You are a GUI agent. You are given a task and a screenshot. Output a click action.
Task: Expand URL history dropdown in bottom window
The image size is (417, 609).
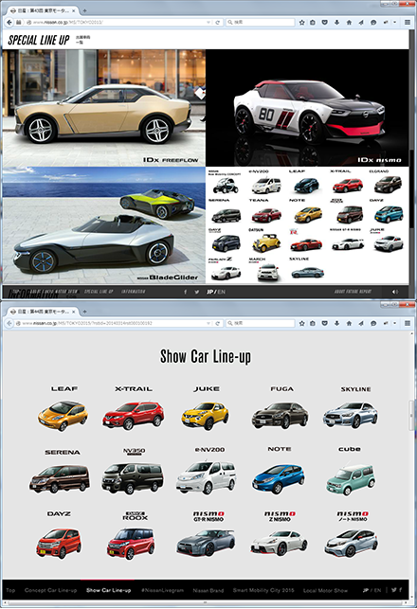click(x=208, y=323)
